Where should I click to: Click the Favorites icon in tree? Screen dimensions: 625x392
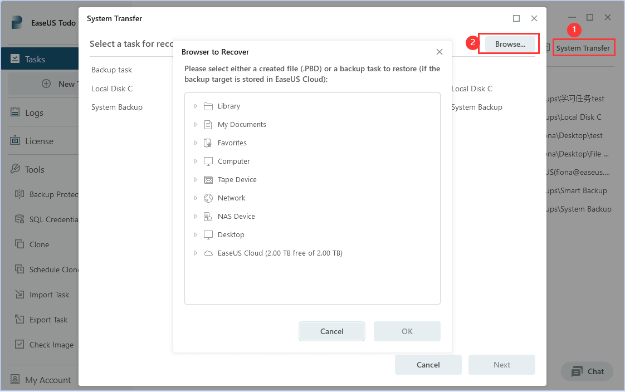[208, 143]
